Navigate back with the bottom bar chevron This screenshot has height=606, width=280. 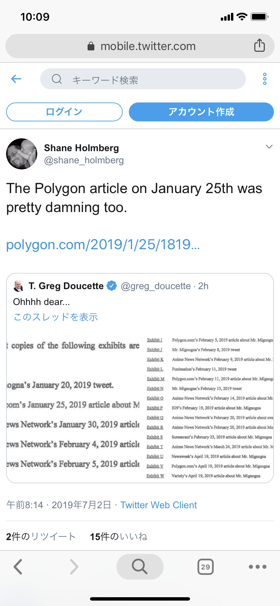tap(18, 567)
